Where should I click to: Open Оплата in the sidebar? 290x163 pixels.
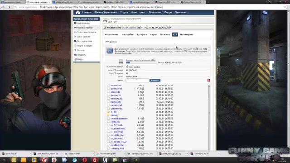81,50
